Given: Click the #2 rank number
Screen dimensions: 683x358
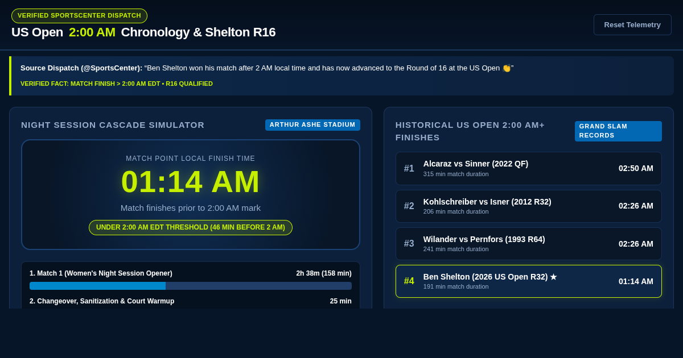Looking at the screenshot, I should (x=409, y=206).
